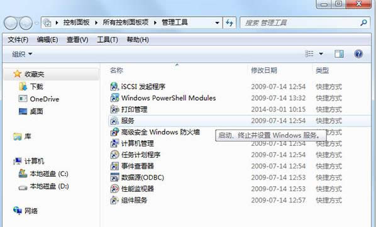Open recent pages dropdown beside navigation arrows
This screenshot has width=376, height=227.
click(x=36, y=23)
